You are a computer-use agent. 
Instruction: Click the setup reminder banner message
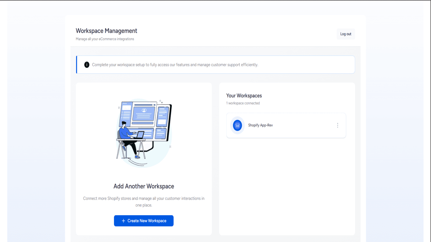[175, 65]
